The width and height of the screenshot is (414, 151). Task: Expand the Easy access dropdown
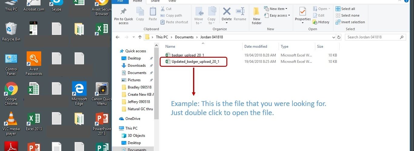point(277,15)
